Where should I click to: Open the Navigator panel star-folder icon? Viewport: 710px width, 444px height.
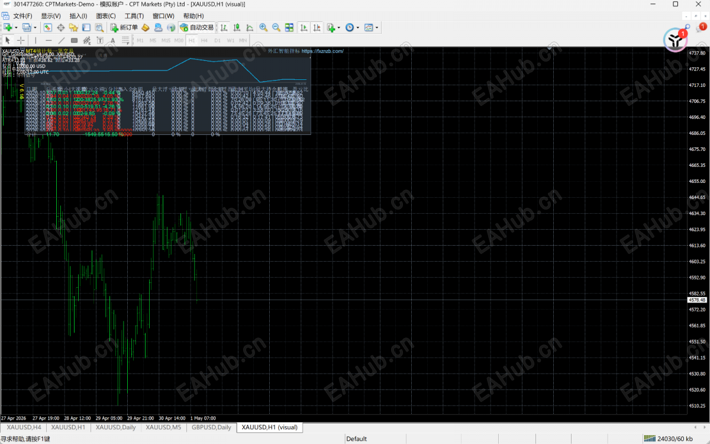point(73,27)
